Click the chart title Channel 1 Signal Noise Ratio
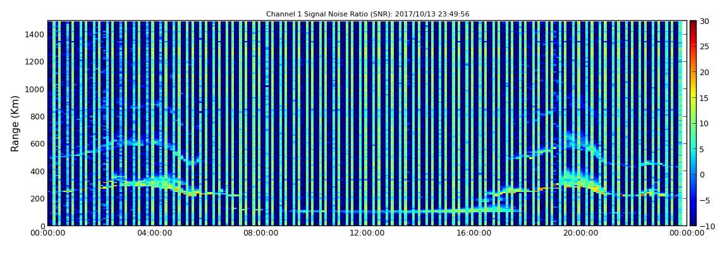Viewport: 727px width, 257px height. tap(367, 15)
